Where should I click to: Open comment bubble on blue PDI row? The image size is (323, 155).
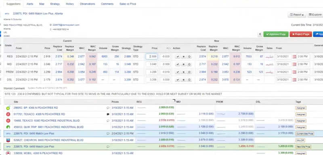(x=108, y=133)
